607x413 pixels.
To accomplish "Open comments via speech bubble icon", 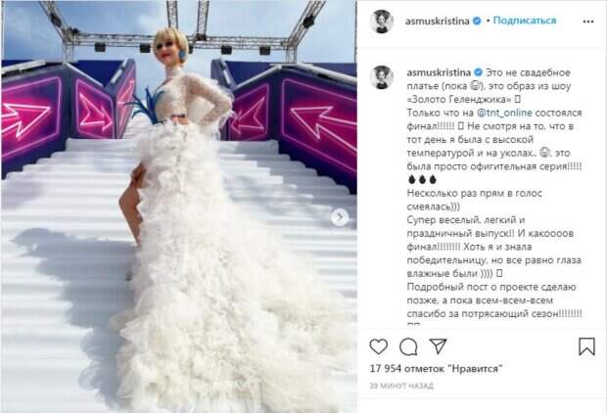I will [408, 346].
